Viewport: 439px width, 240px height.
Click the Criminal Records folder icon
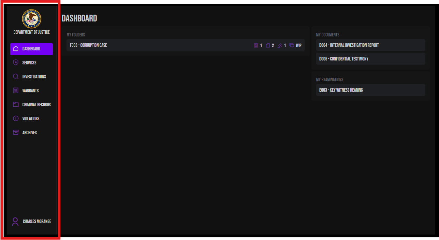[15, 104]
